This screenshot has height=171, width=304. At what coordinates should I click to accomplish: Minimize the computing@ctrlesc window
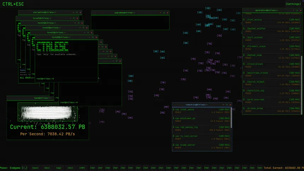coord(223,105)
